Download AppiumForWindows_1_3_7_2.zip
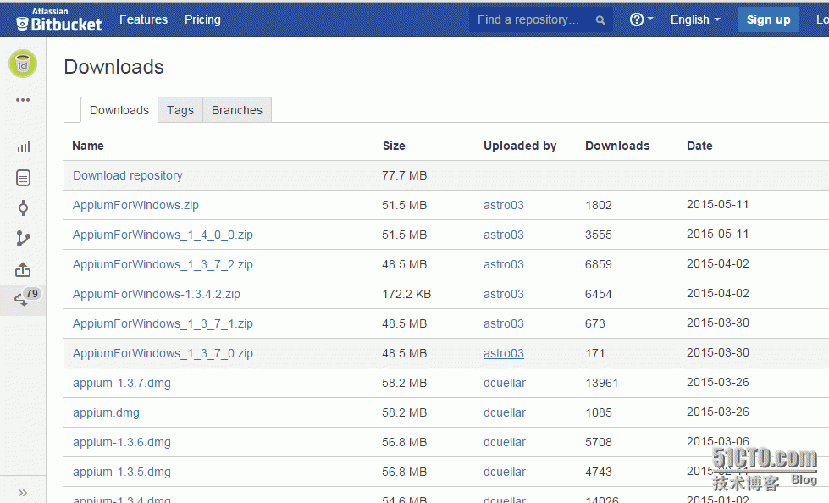The width and height of the screenshot is (829, 503). click(x=163, y=264)
